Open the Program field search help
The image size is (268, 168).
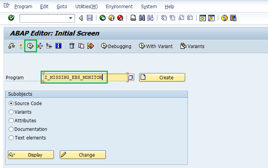pos(131,77)
